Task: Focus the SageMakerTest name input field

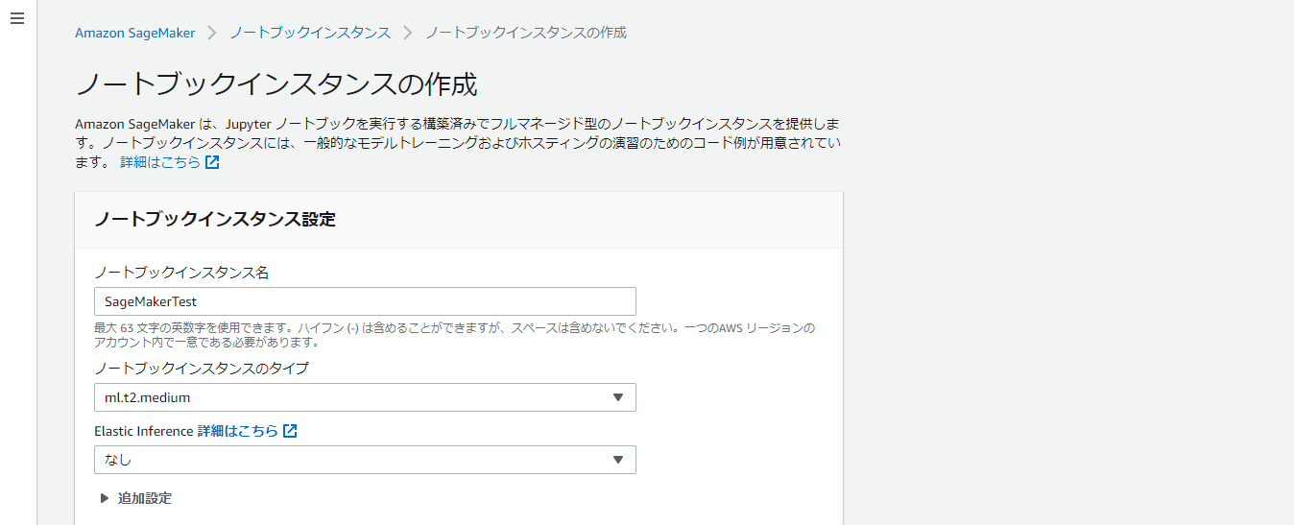Action: [x=365, y=301]
